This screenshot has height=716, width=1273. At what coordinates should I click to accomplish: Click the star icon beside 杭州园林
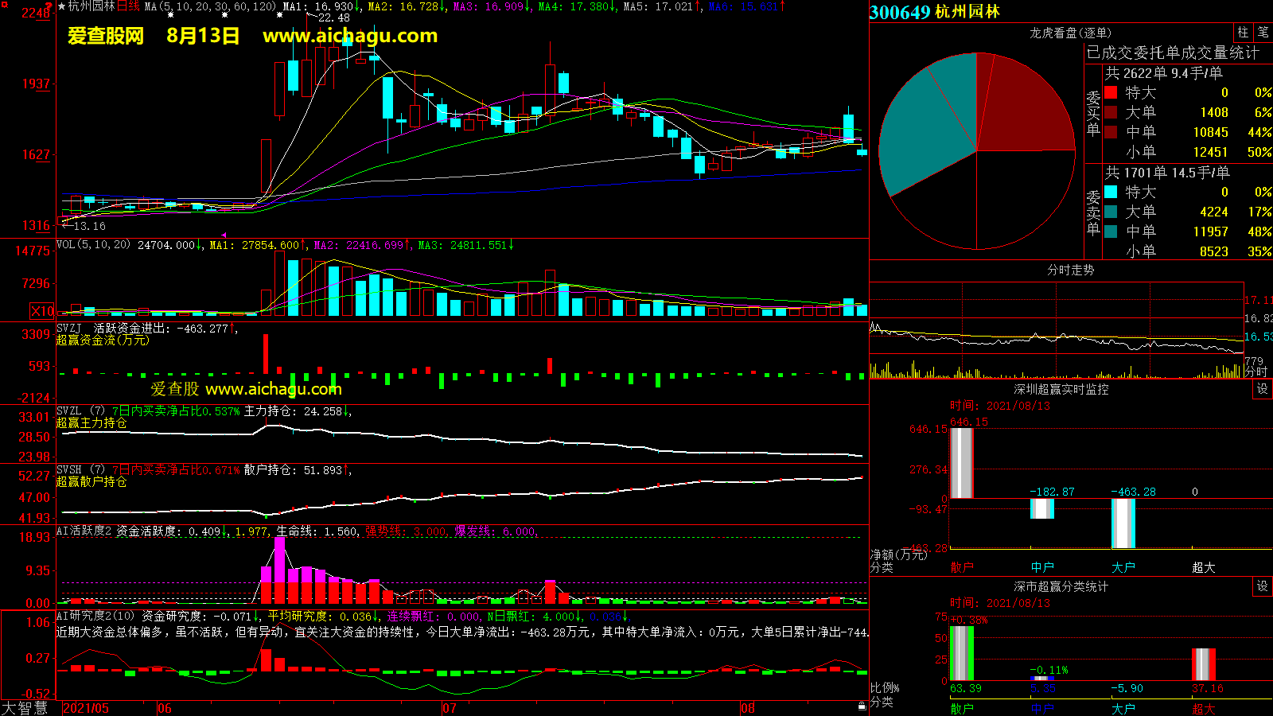click(x=62, y=6)
